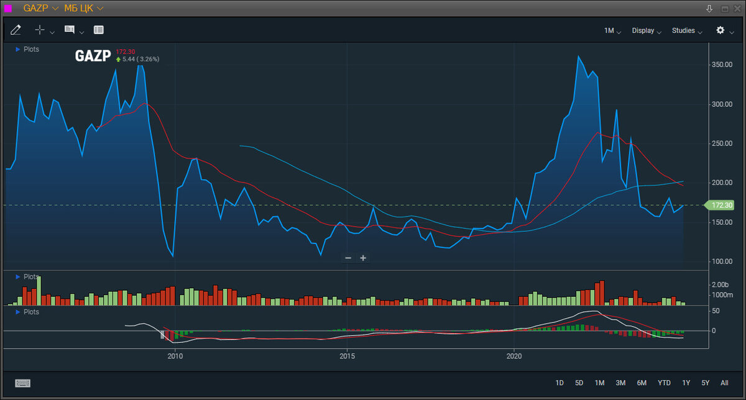Set range to 1D
746x400 pixels.
coord(559,383)
